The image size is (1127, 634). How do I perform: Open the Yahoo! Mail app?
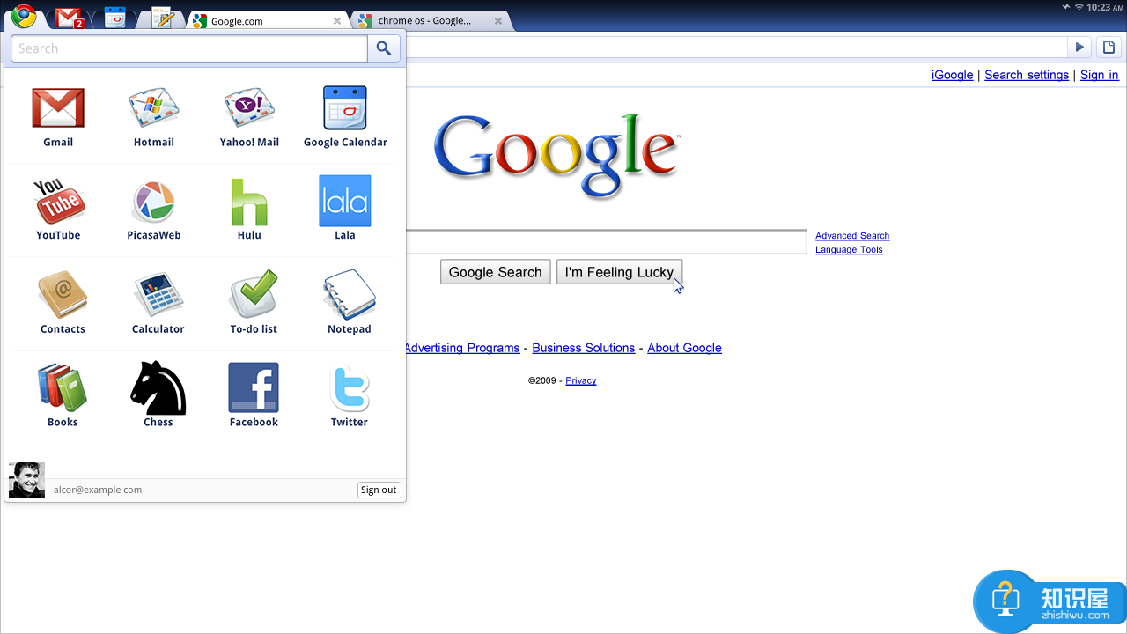(x=249, y=108)
